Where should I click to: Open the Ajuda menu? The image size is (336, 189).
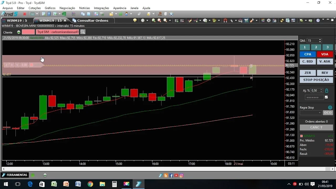pos(146,8)
